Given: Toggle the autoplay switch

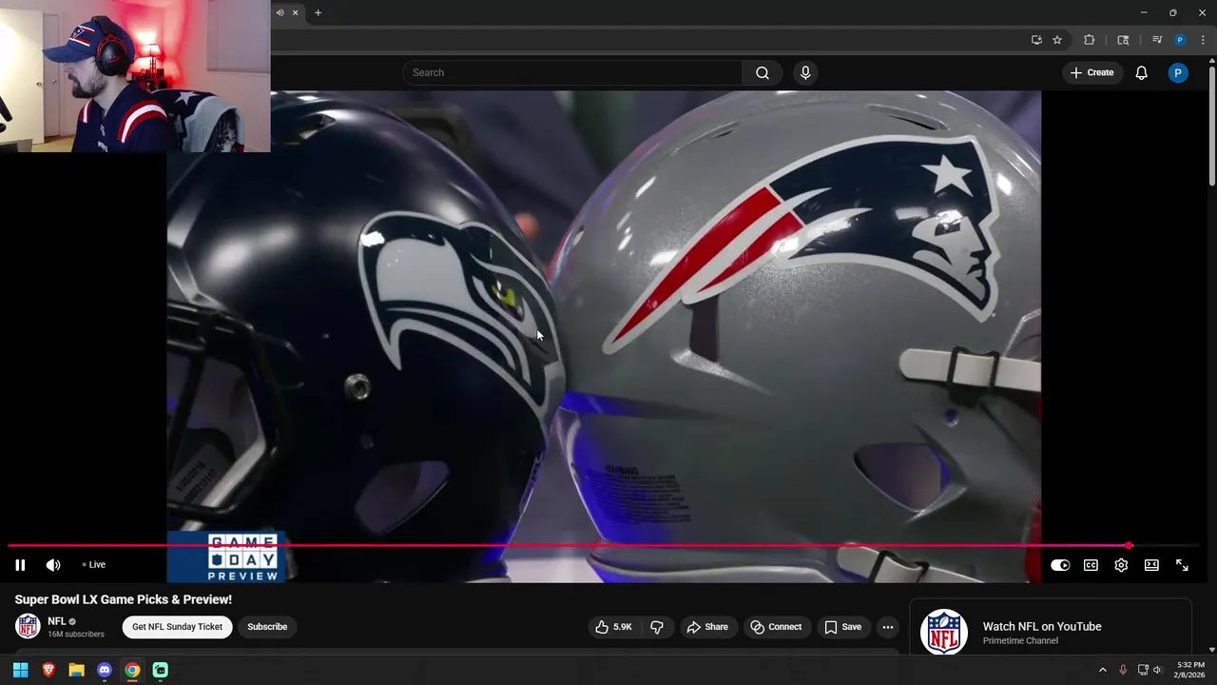Looking at the screenshot, I should coord(1060,565).
